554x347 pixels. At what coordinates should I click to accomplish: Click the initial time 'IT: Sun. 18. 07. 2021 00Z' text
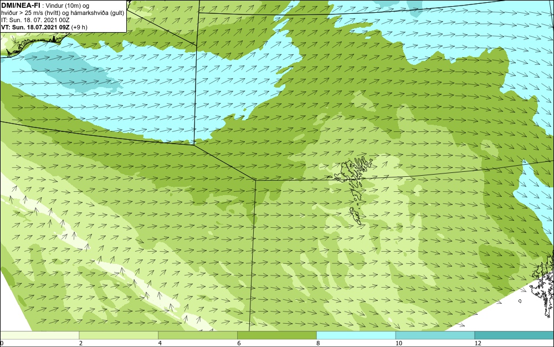pyautogui.click(x=35, y=20)
